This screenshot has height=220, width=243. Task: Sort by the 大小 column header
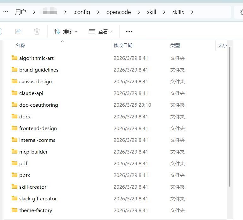[x=222, y=45]
